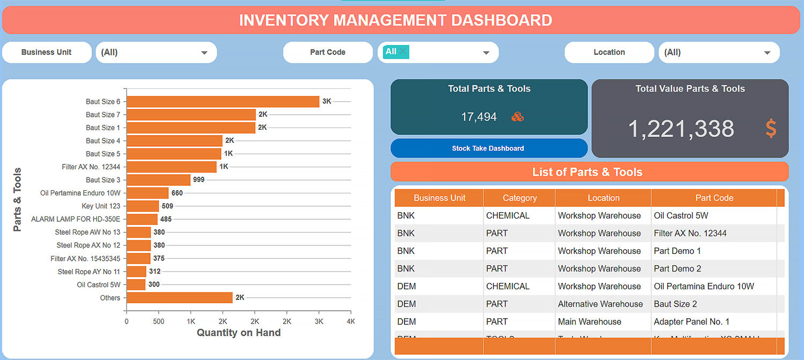
Task: Open the Part Code dropdown arrow
Action: pyautogui.click(x=486, y=52)
